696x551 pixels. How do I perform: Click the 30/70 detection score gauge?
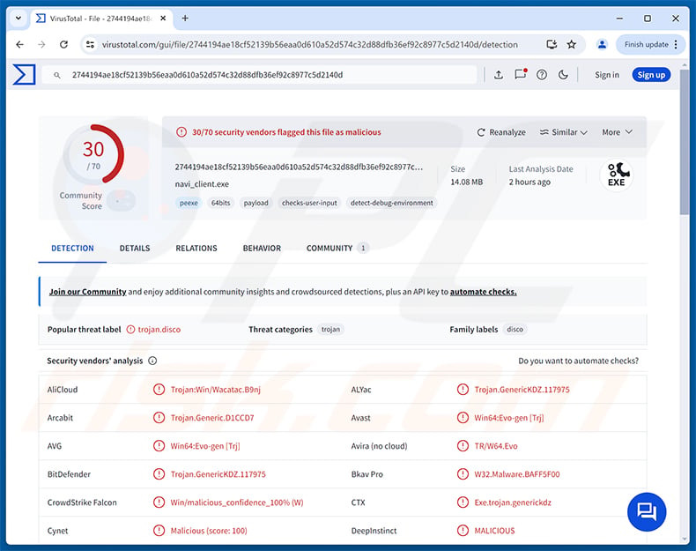pos(93,154)
